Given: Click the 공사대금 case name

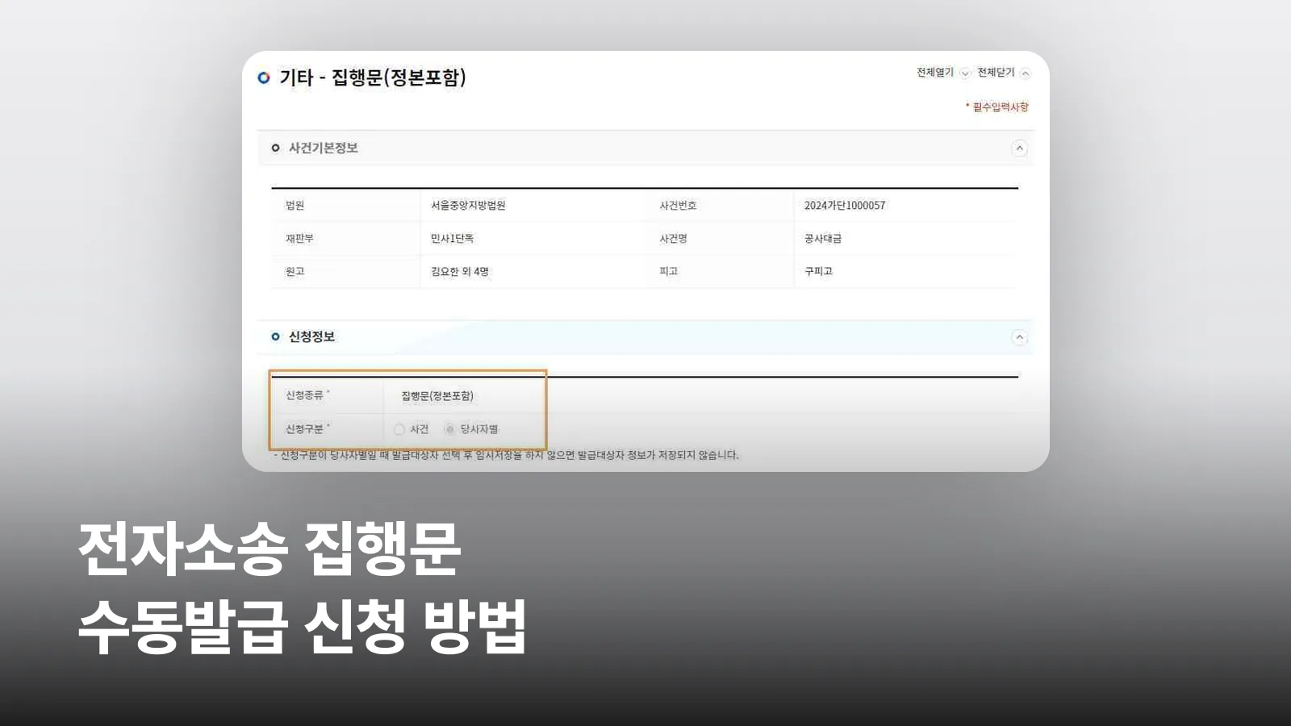Looking at the screenshot, I should tap(823, 239).
